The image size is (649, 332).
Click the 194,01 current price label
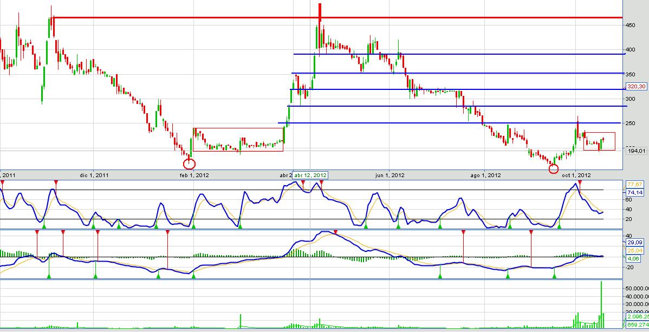[637, 151]
